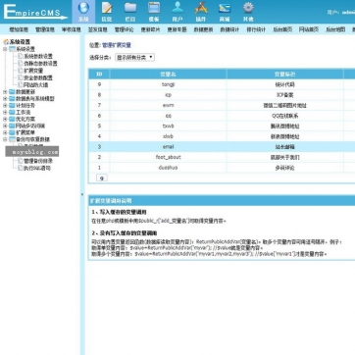Expand the 网站多访问端 tree node

click(x=5, y=126)
